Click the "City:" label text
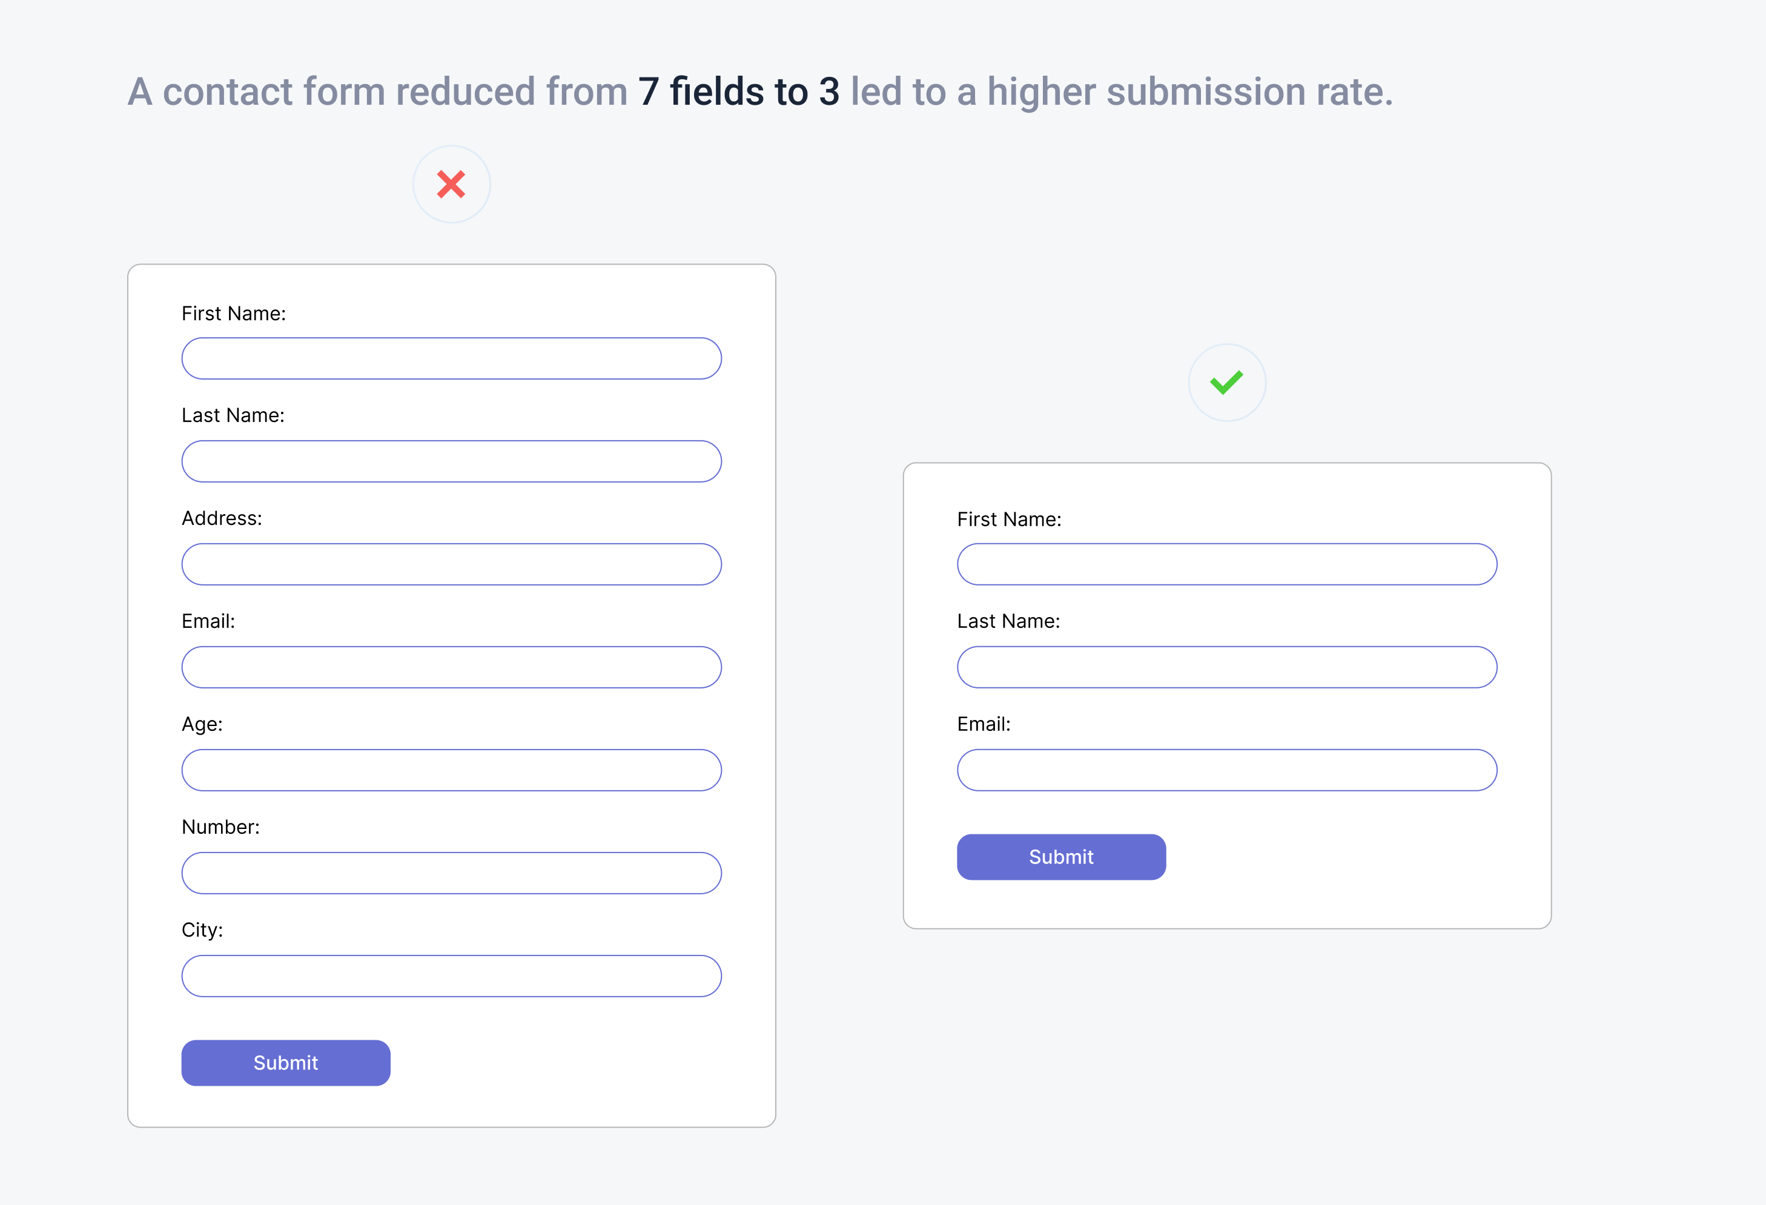 202,930
